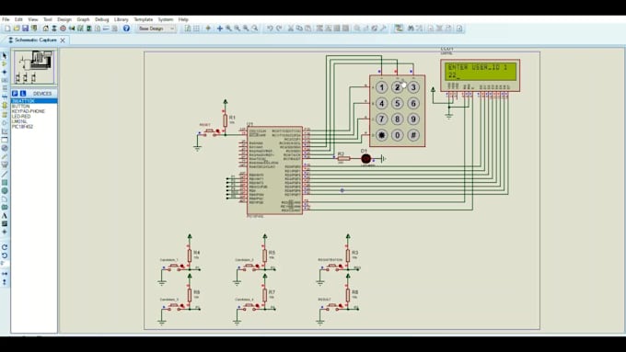Open the Edit menu
626x352 pixels.
click(18, 19)
